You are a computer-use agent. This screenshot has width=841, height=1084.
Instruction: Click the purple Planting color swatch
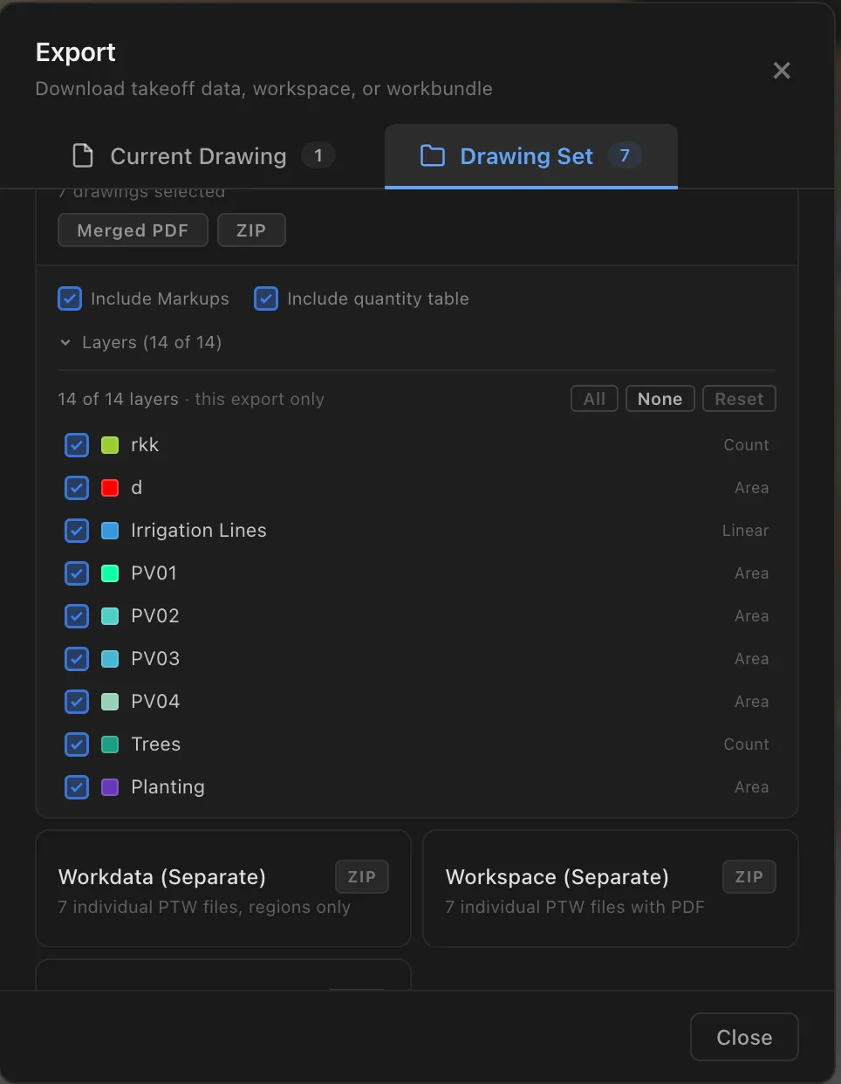coord(110,787)
